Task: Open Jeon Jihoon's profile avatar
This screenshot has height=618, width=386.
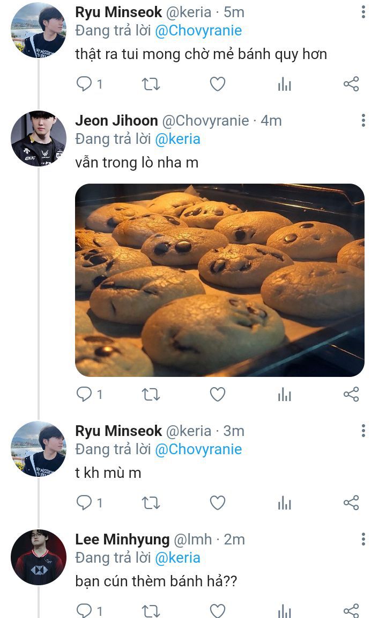Action: 39,139
